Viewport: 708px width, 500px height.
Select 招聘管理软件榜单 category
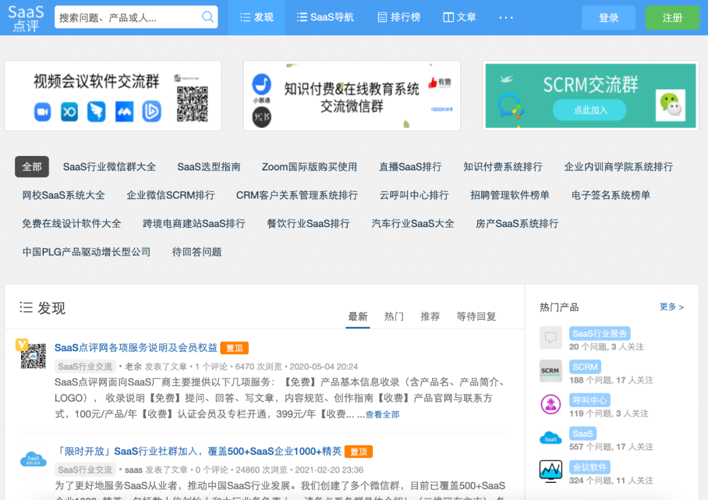click(x=510, y=195)
